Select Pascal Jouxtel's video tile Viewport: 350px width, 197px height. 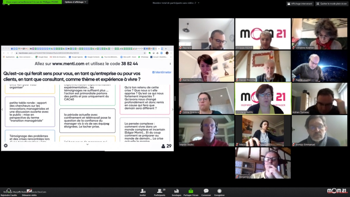click(x=319, y=66)
